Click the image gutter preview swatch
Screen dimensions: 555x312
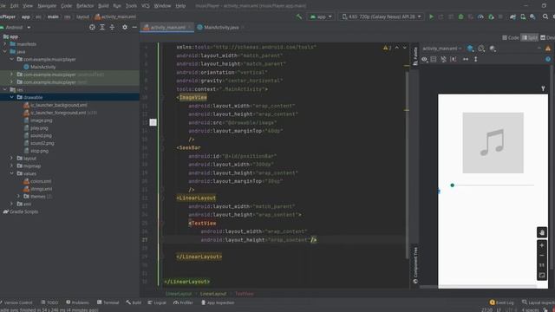pos(153,122)
